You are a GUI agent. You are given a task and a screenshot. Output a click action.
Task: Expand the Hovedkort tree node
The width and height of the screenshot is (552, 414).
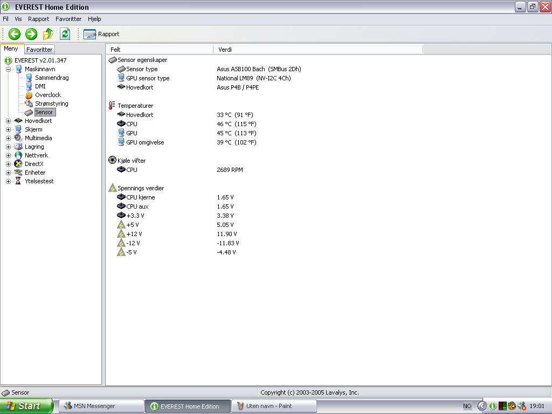[x=8, y=121]
